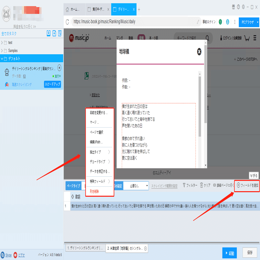The height and width of the screenshot is (260, 260).
Task: Open the hamburger menu on music.jp
Action: tap(255, 38)
